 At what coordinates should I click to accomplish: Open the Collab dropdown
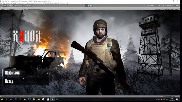click(145, 5)
